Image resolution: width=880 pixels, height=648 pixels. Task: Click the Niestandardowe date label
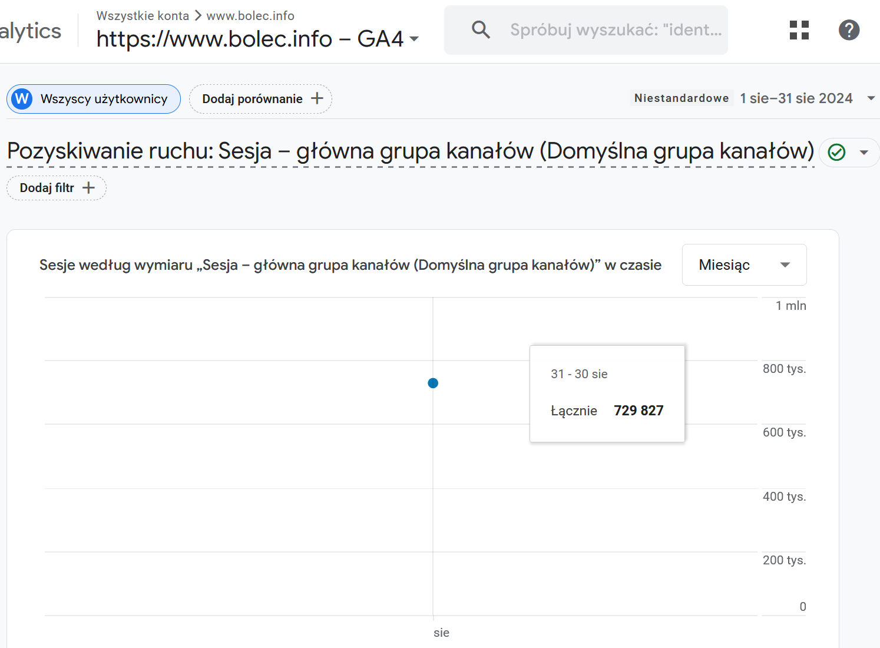681,98
